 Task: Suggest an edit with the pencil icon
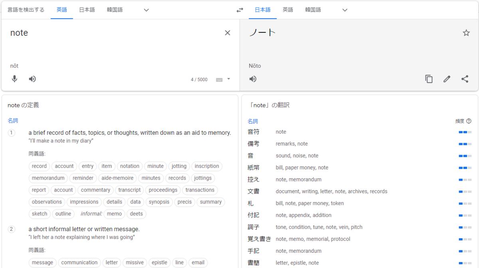pos(447,79)
